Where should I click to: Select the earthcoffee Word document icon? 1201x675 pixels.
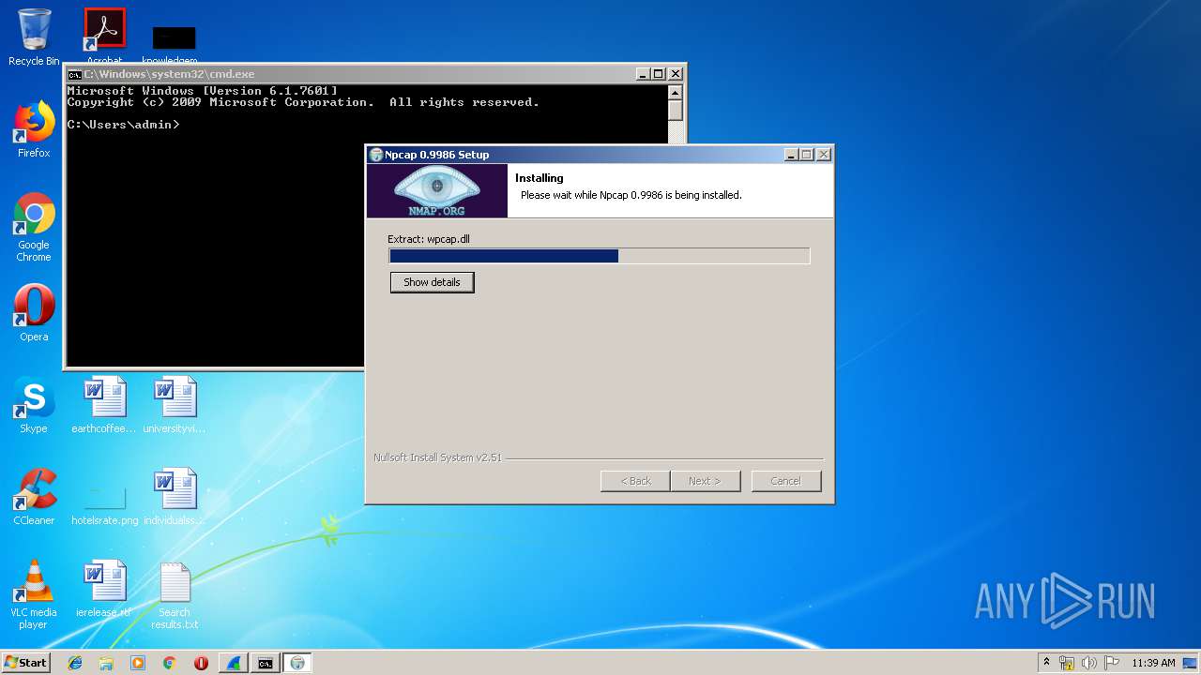click(104, 405)
